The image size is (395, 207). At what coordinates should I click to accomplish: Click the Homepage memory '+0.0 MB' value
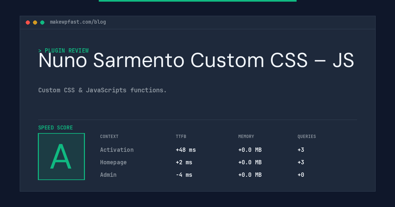point(250,162)
